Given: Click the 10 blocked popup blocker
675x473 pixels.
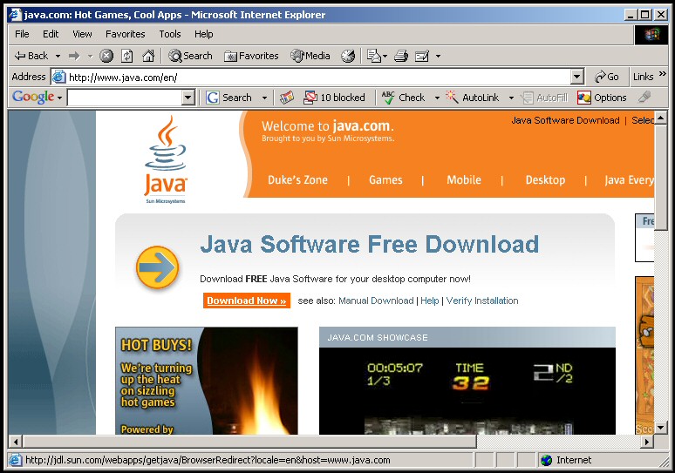Looking at the screenshot, I should point(334,98).
